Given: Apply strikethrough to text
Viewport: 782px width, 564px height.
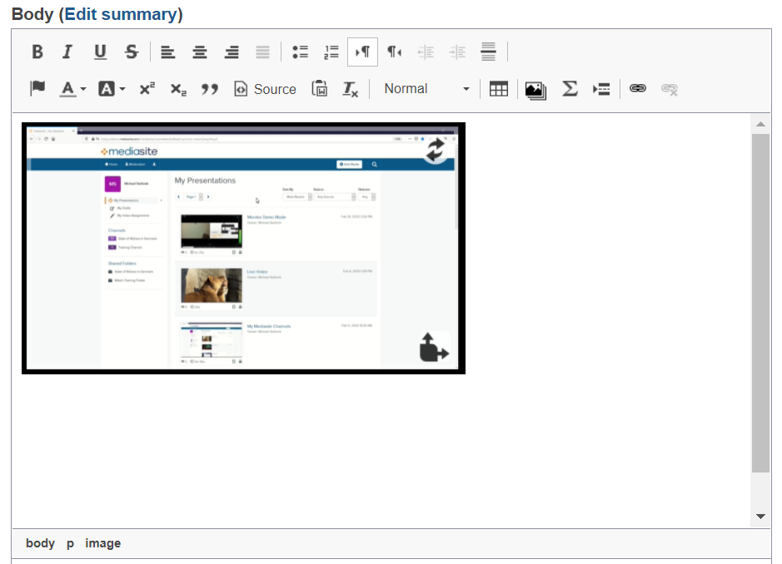Looking at the screenshot, I should point(132,52).
